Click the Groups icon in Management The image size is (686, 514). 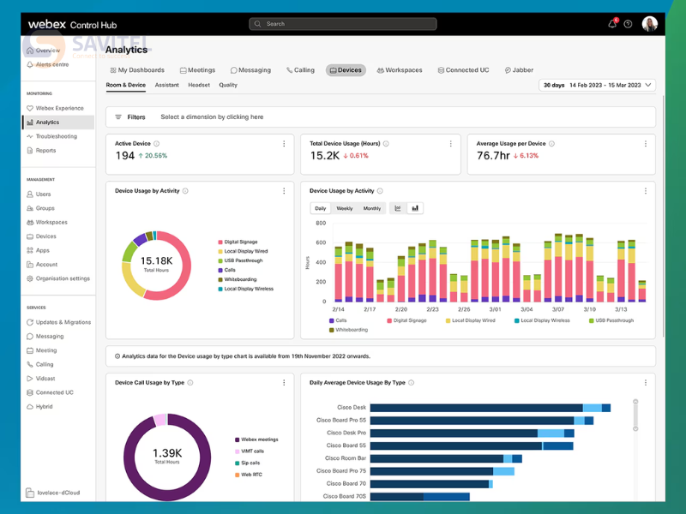click(30, 208)
